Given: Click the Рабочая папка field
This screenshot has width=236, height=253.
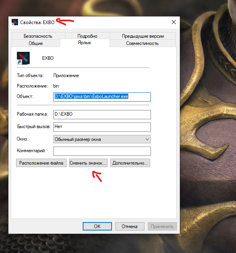Looking at the screenshot, I should tap(102, 114).
